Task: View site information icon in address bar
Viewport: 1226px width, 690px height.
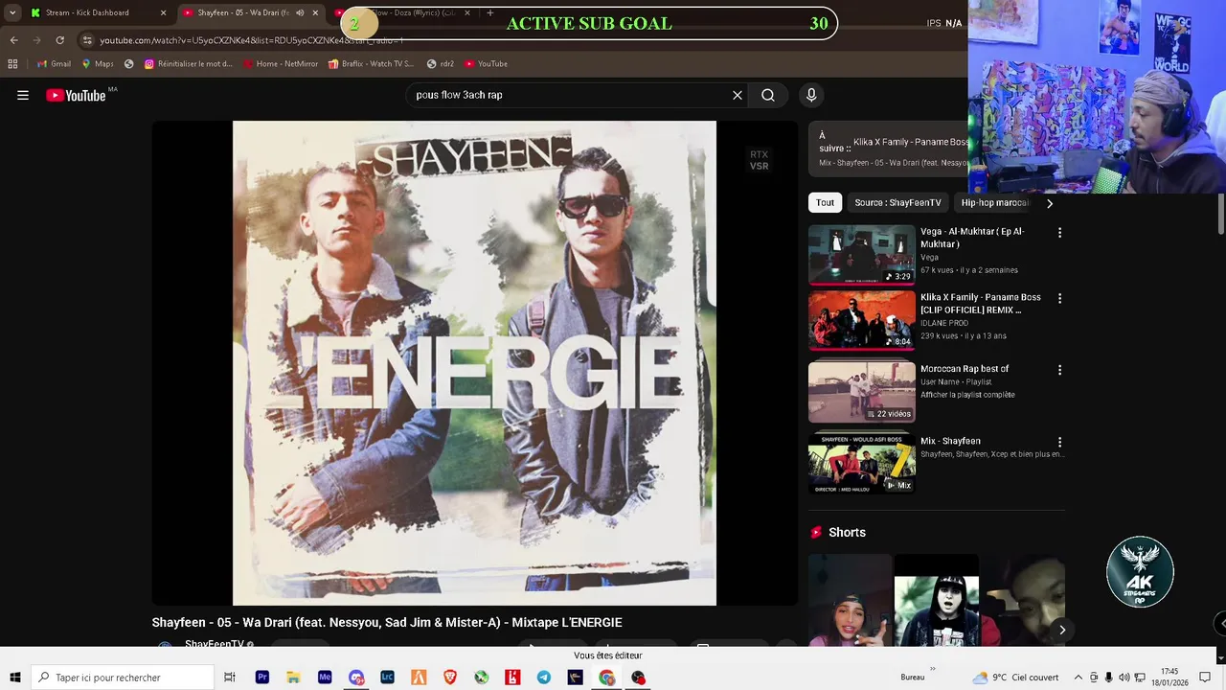Action: click(x=87, y=40)
